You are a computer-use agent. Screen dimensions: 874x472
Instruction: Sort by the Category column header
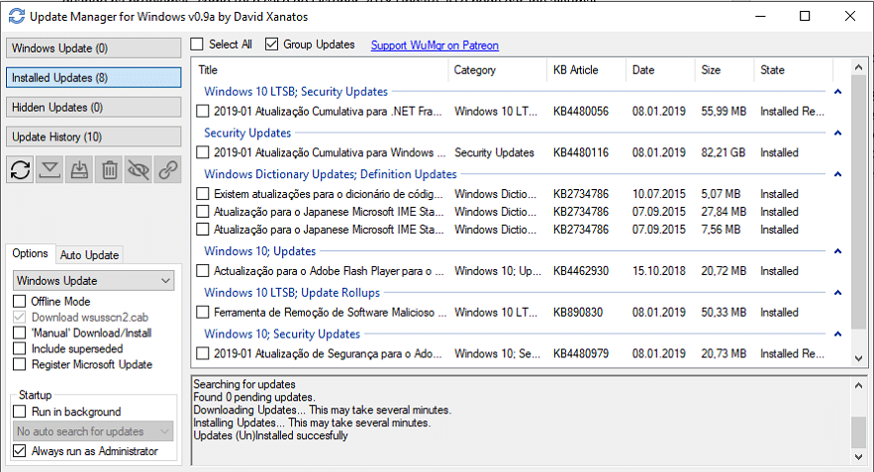click(x=497, y=70)
